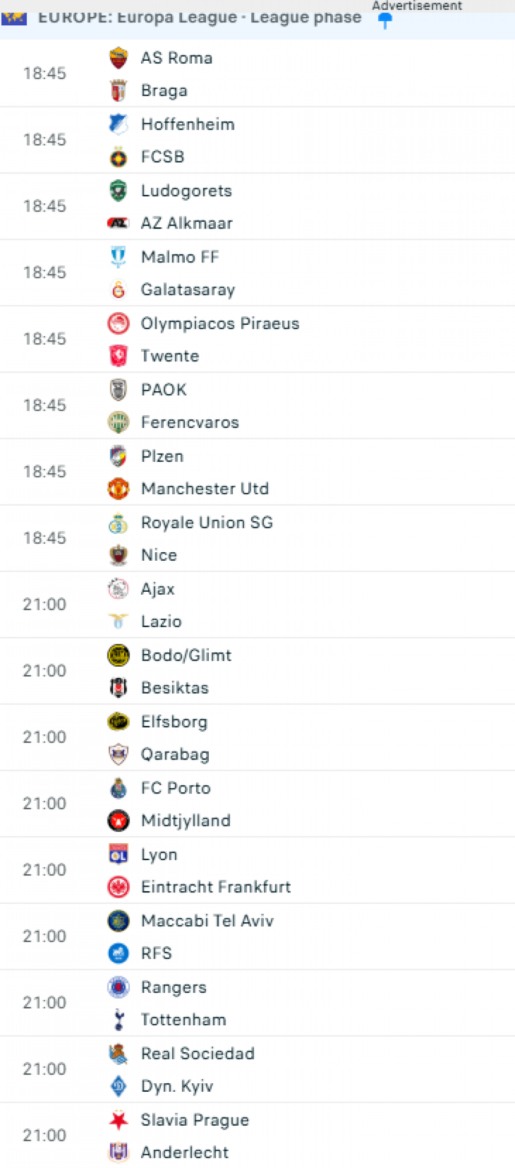
Task: Click the 18:45 time of Plzen match
Action: 45,472
